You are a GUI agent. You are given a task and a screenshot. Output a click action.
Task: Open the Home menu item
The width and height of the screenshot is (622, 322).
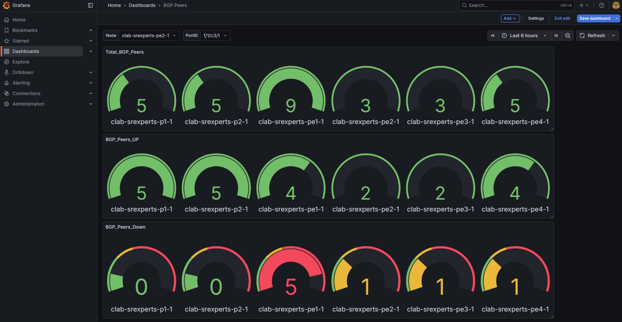coord(19,20)
